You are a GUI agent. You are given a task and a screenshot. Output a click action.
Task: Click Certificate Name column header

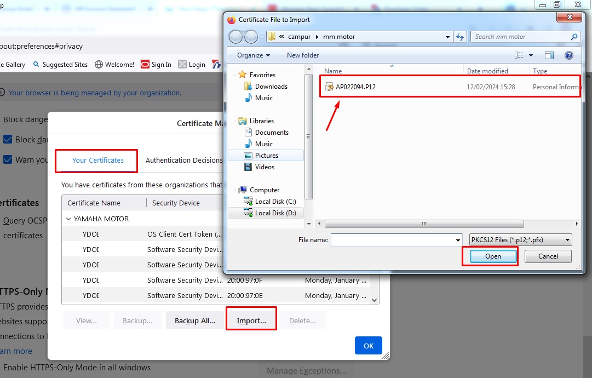pyautogui.click(x=94, y=203)
